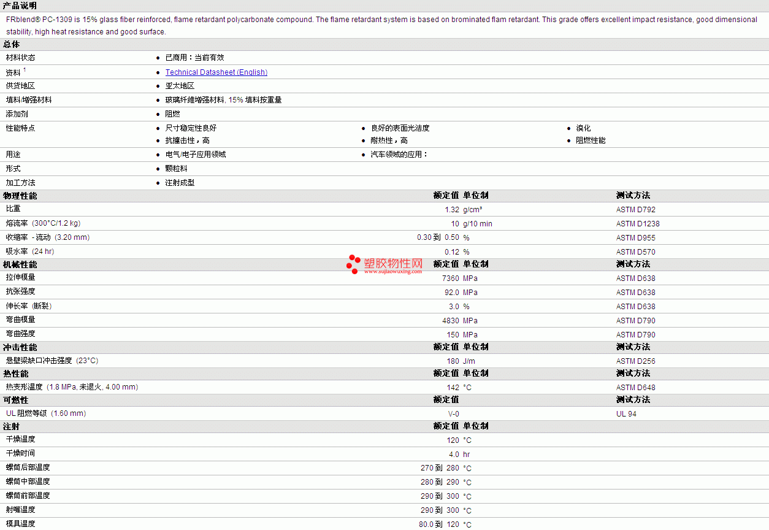The image size is (769, 530).
Task: Select the "ASTM D648" test method
Action: (636, 388)
